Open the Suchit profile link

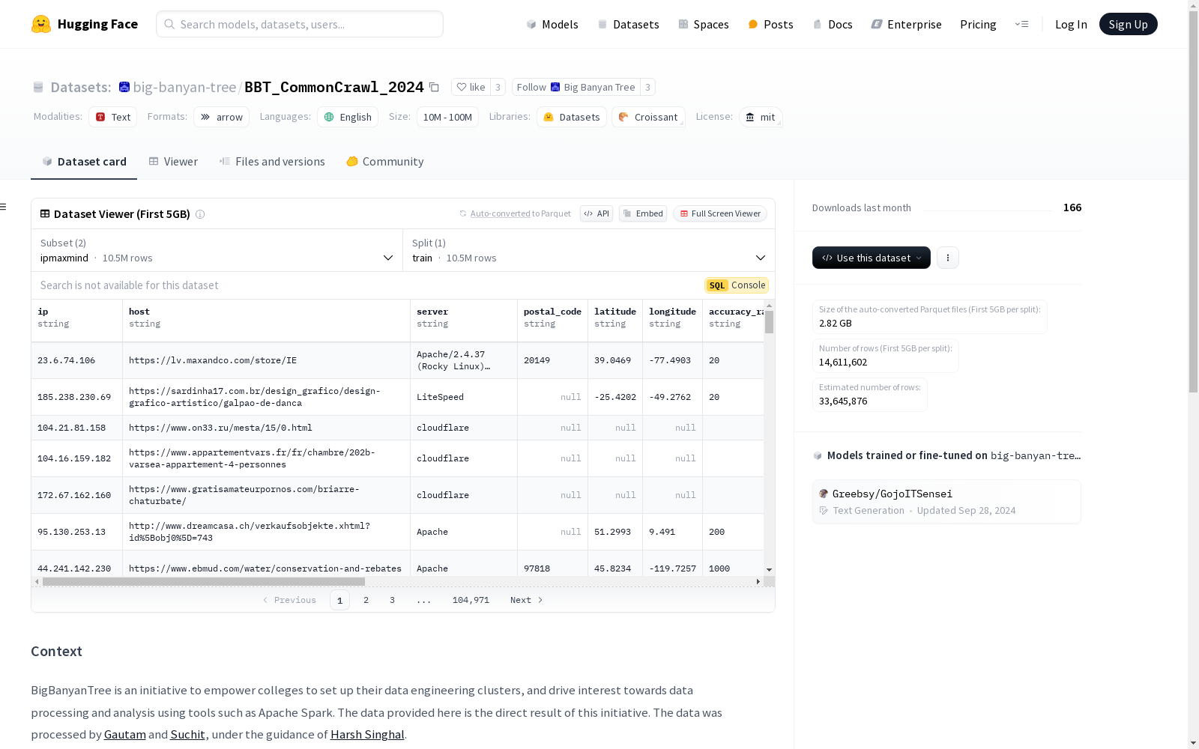187,735
